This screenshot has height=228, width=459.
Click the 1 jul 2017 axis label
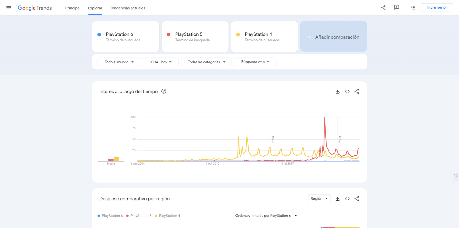(288, 164)
